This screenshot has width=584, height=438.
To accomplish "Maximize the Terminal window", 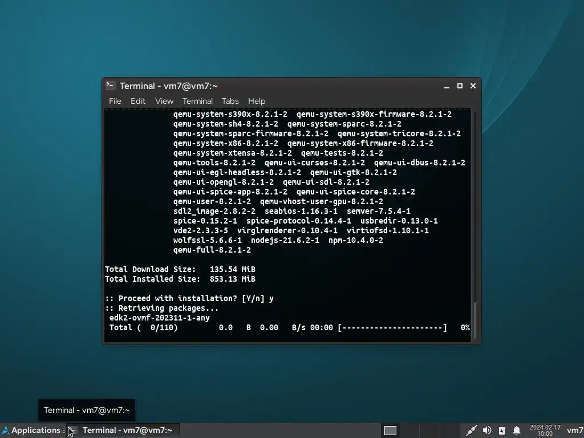I will (460, 86).
